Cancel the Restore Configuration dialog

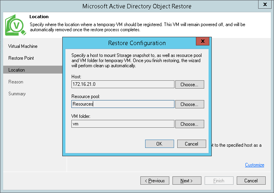[x=192, y=144]
